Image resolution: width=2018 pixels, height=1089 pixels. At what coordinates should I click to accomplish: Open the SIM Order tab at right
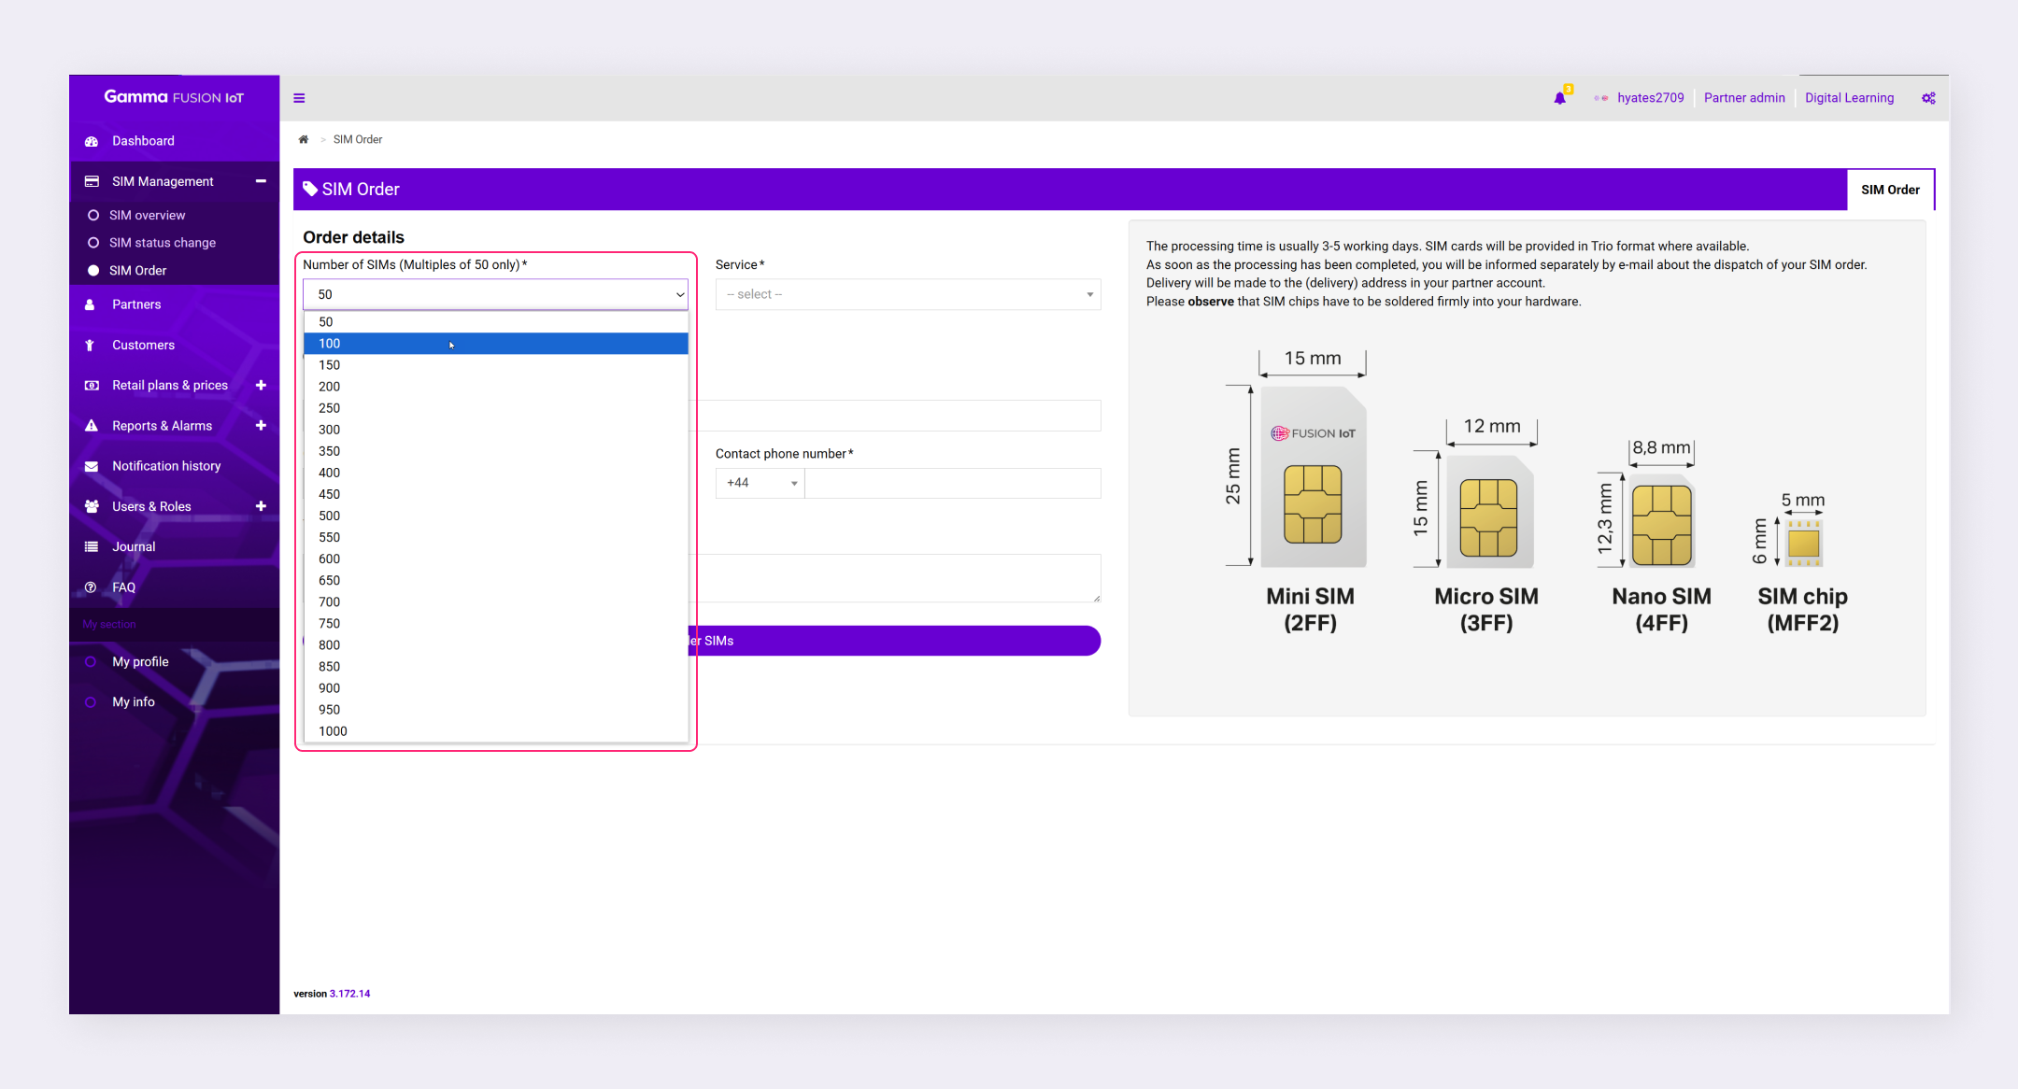point(1890,190)
